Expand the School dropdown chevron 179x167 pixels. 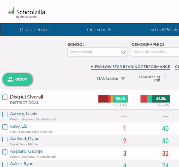click(x=124, y=52)
